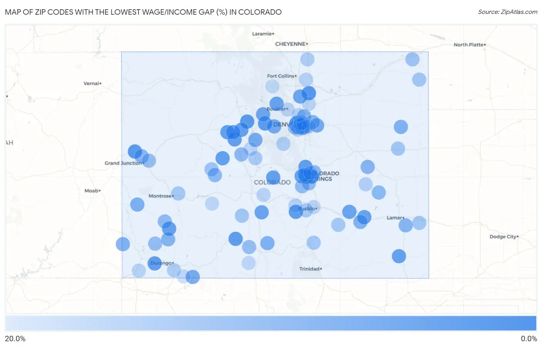
Task: Select the bubble just left of Montrose label
Action: pos(137,204)
